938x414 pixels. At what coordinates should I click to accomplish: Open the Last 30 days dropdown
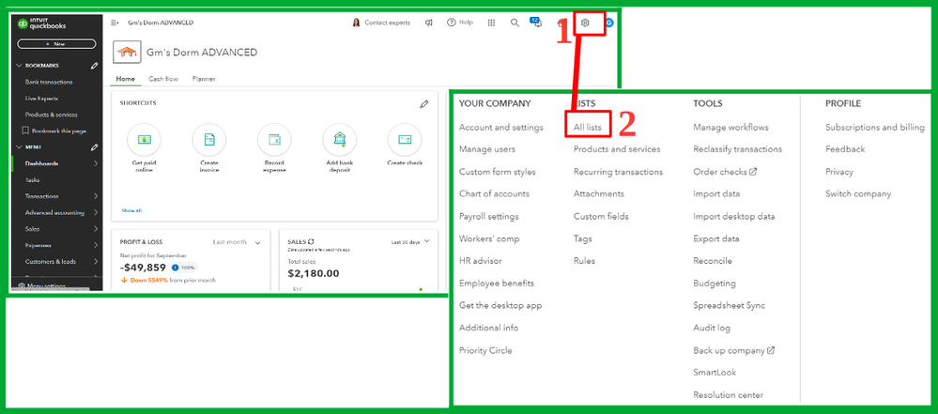[410, 241]
